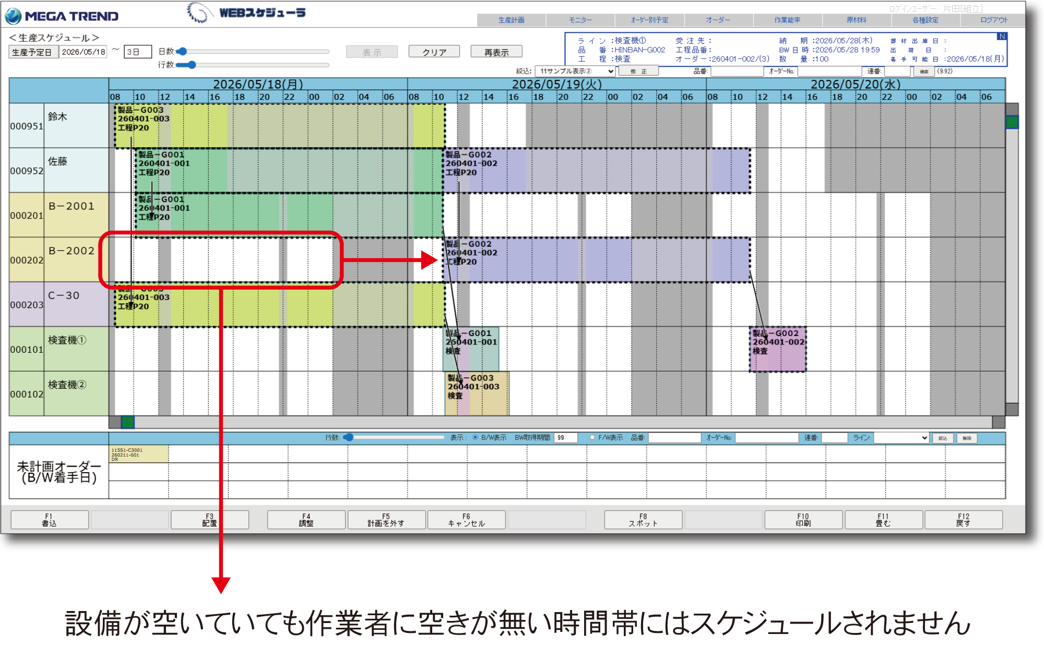The height and width of the screenshot is (646, 1044).
Task: Open the 生産計画 menu tab
Action: pyautogui.click(x=512, y=20)
